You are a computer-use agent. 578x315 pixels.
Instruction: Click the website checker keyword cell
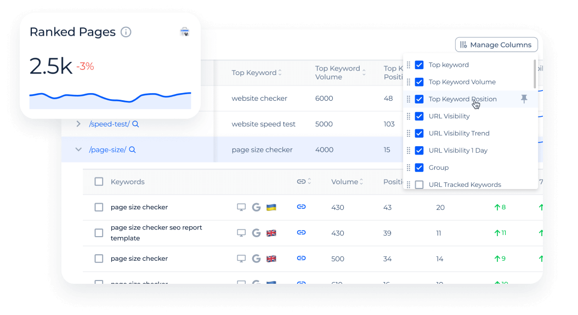pyautogui.click(x=259, y=99)
